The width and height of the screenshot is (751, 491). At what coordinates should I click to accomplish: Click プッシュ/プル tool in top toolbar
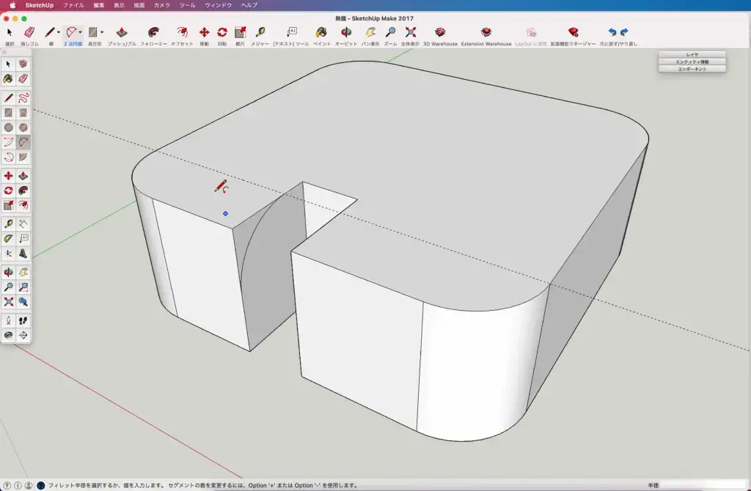[x=122, y=36]
